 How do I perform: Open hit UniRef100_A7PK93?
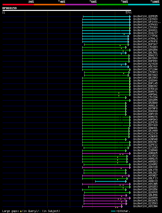[x=145, y=25]
